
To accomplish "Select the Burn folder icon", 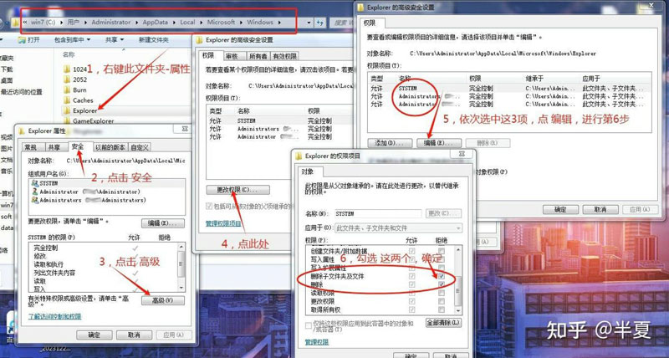I will (67, 90).
